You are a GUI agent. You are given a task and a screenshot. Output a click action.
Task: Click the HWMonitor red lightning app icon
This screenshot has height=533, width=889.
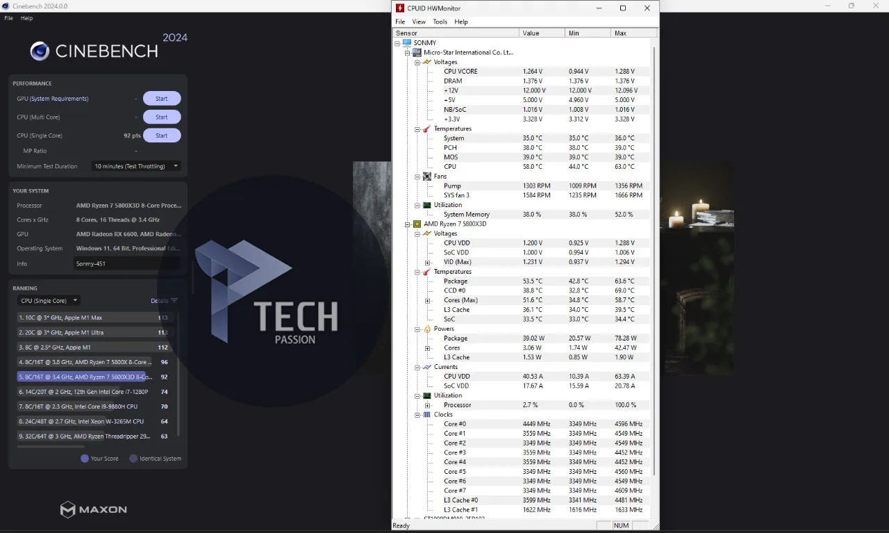pyautogui.click(x=400, y=8)
